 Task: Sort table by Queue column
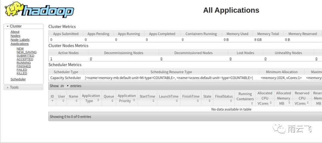point(109,98)
